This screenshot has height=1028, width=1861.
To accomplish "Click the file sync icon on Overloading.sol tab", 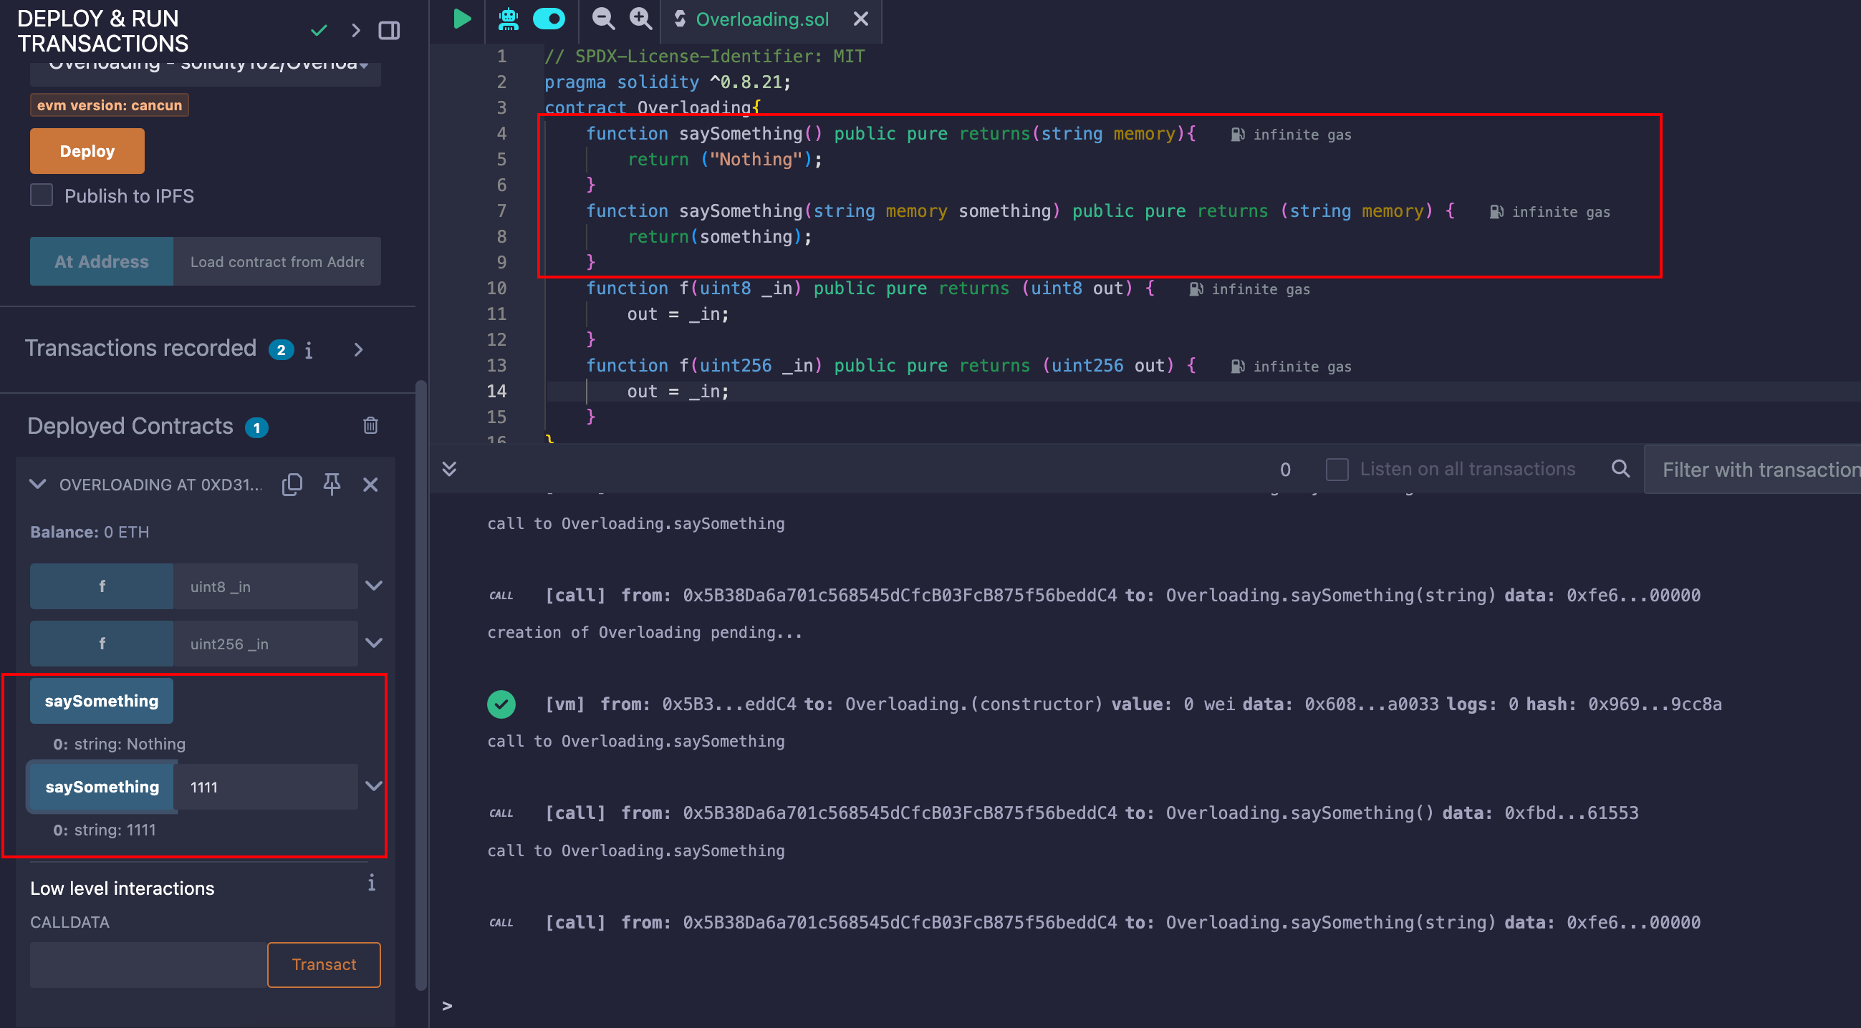I will (x=680, y=19).
